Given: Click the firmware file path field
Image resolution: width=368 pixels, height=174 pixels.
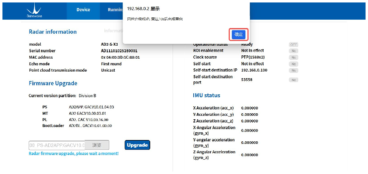Looking at the screenshot, I should pyautogui.click(x=57, y=145).
